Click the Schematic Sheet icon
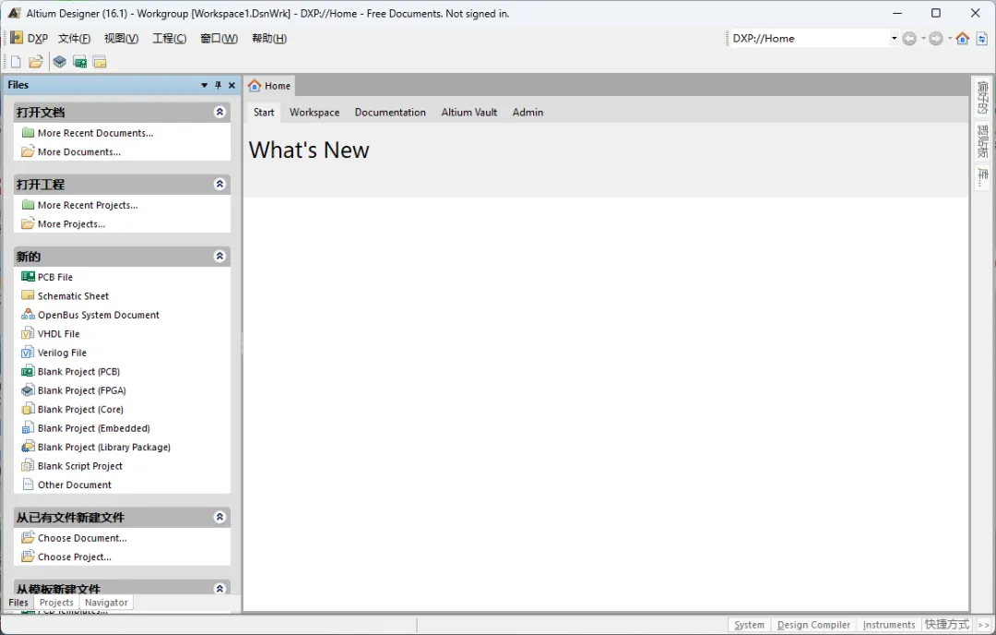The width and height of the screenshot is (996, 635). 28,295
